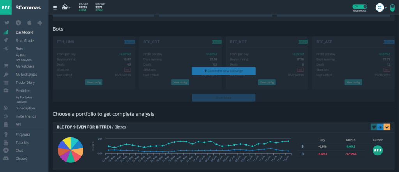
Task: Open the Telegram link icon
Action: (x=18, y=23)
